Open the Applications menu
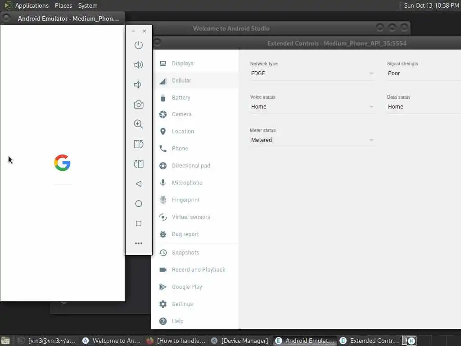 [32, 5]
